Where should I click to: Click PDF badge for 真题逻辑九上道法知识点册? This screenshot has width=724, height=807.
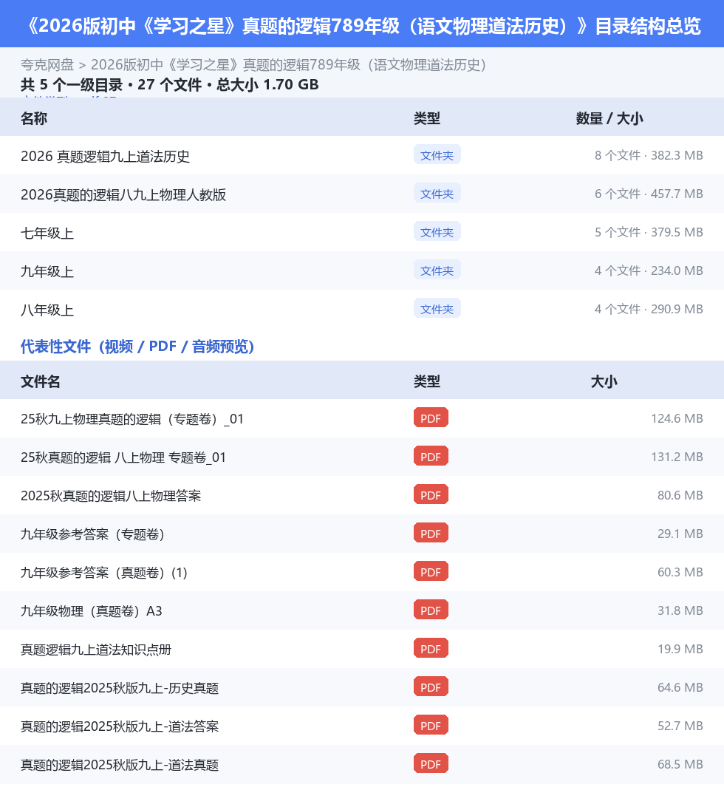pos(431,649)
